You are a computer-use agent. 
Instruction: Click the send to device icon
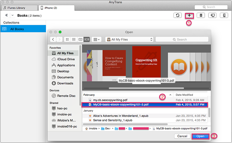pyautogui.click(x=224, y=15)
